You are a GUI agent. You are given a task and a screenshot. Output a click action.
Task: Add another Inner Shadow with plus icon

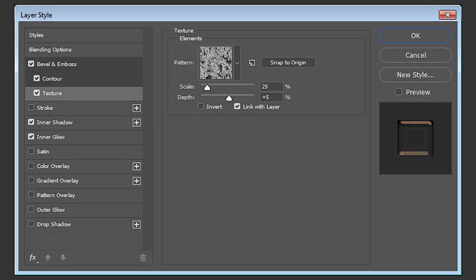(137, 122)
